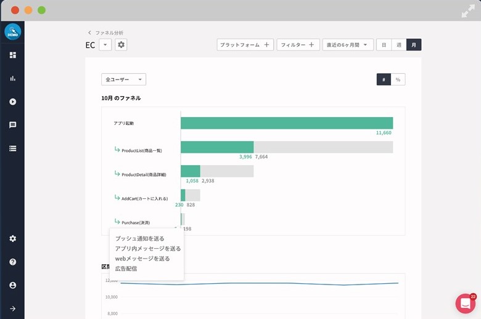481x319 pixels.
Task: Set time granularity to 日 (day)
Action: (384, 45)
